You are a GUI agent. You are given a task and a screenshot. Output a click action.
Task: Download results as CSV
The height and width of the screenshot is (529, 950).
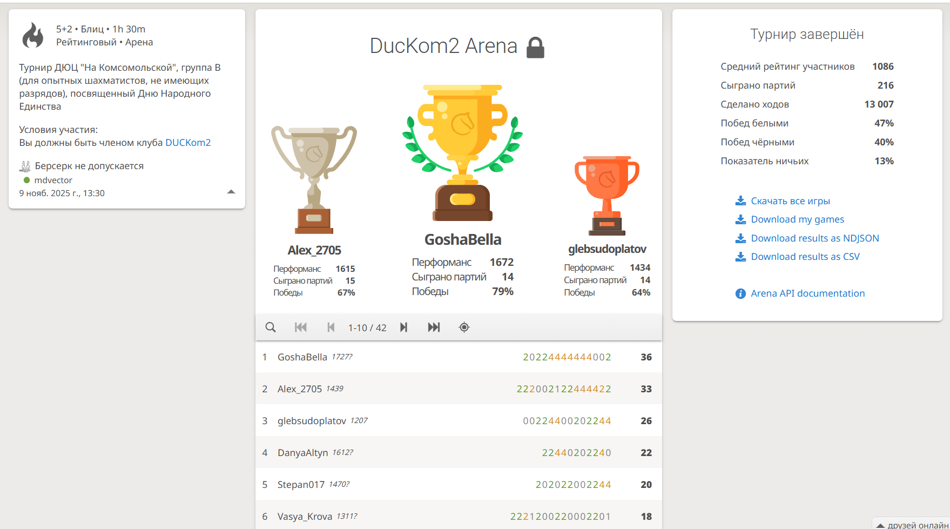[805, 257]
